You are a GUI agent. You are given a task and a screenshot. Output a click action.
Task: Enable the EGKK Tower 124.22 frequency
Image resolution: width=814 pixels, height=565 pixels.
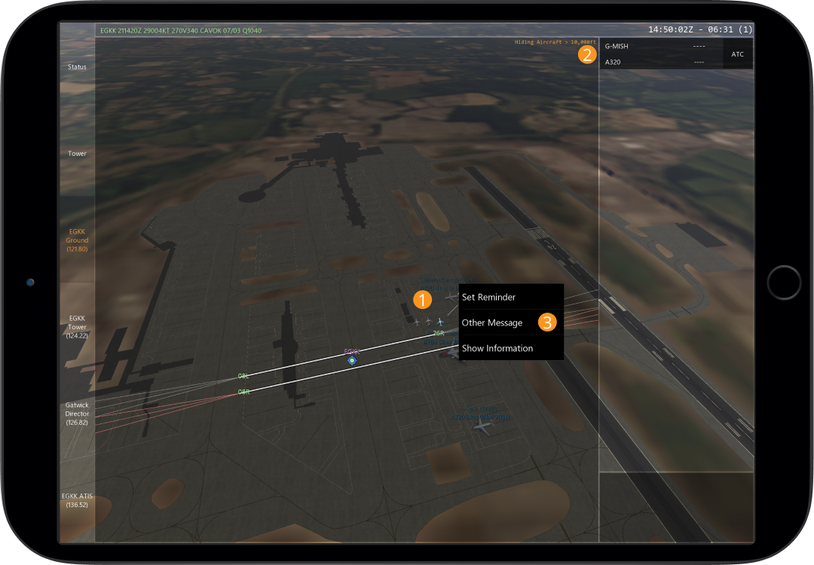pyautogui.click(x=76, y=326)
